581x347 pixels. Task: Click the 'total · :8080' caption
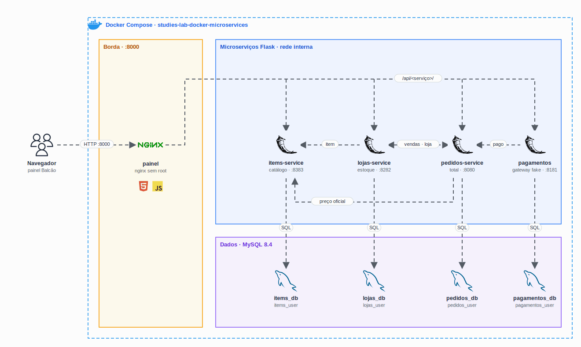(x=462, y=170)
